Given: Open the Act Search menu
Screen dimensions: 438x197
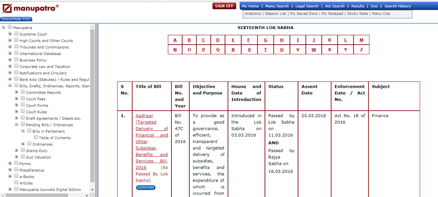Looking at the screenshot, I should point(335,6).
